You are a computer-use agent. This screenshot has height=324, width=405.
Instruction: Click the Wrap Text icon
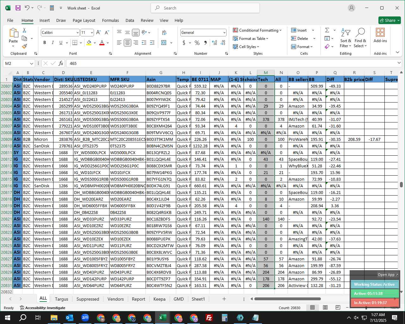[x=164, y=32]
